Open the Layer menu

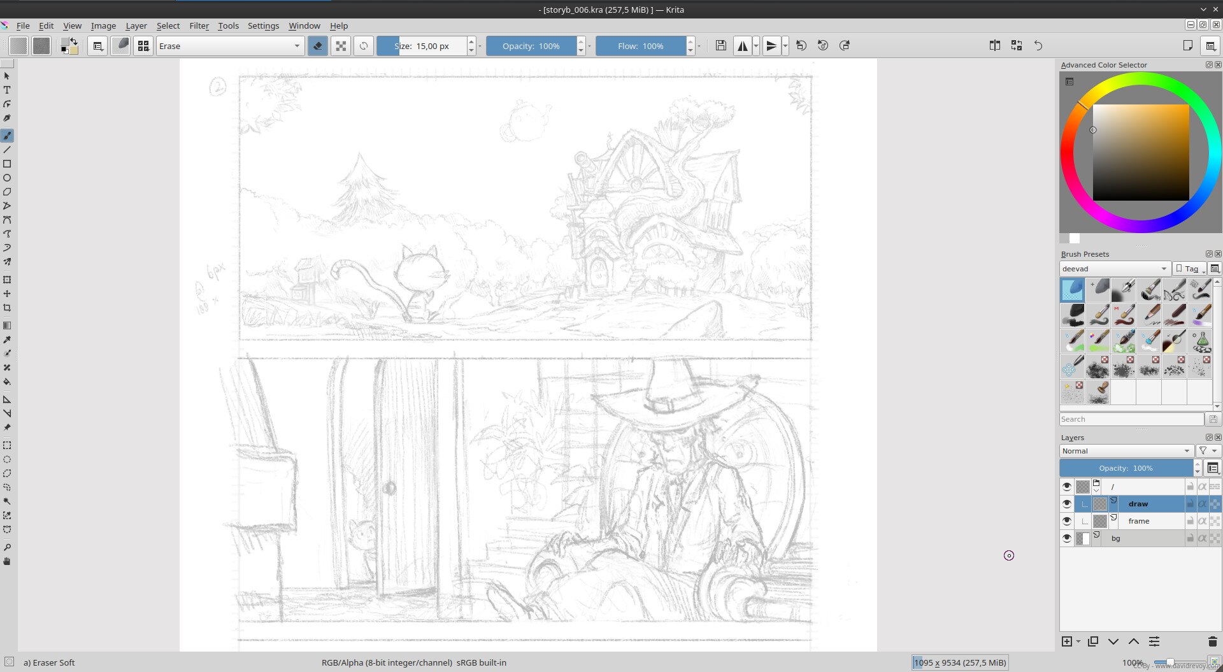click(x=136, y=25)
